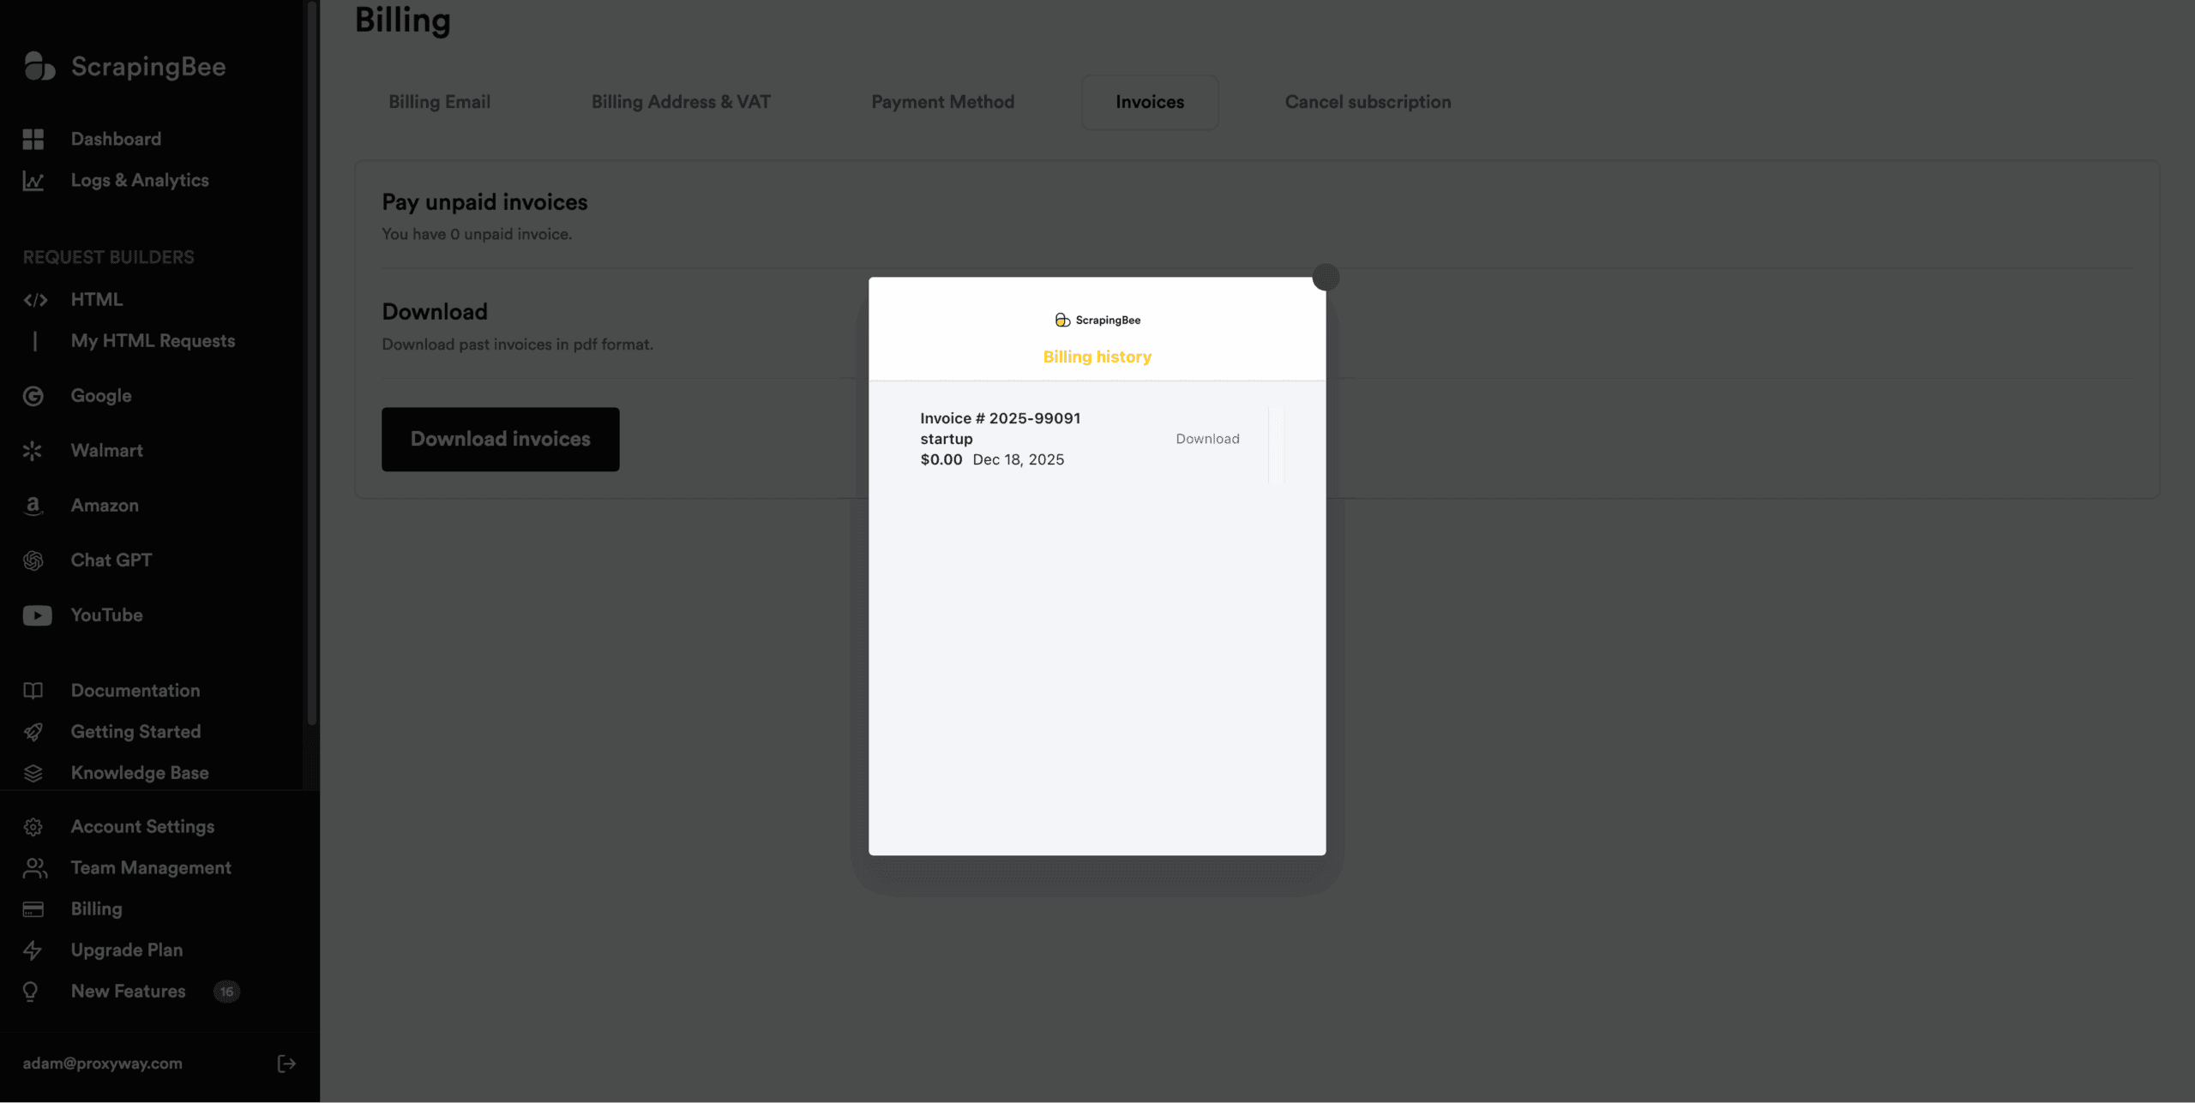Click the sidebar vertical scrollbar
This screenshot has width=2195, height=1103.
coord(312,360)
